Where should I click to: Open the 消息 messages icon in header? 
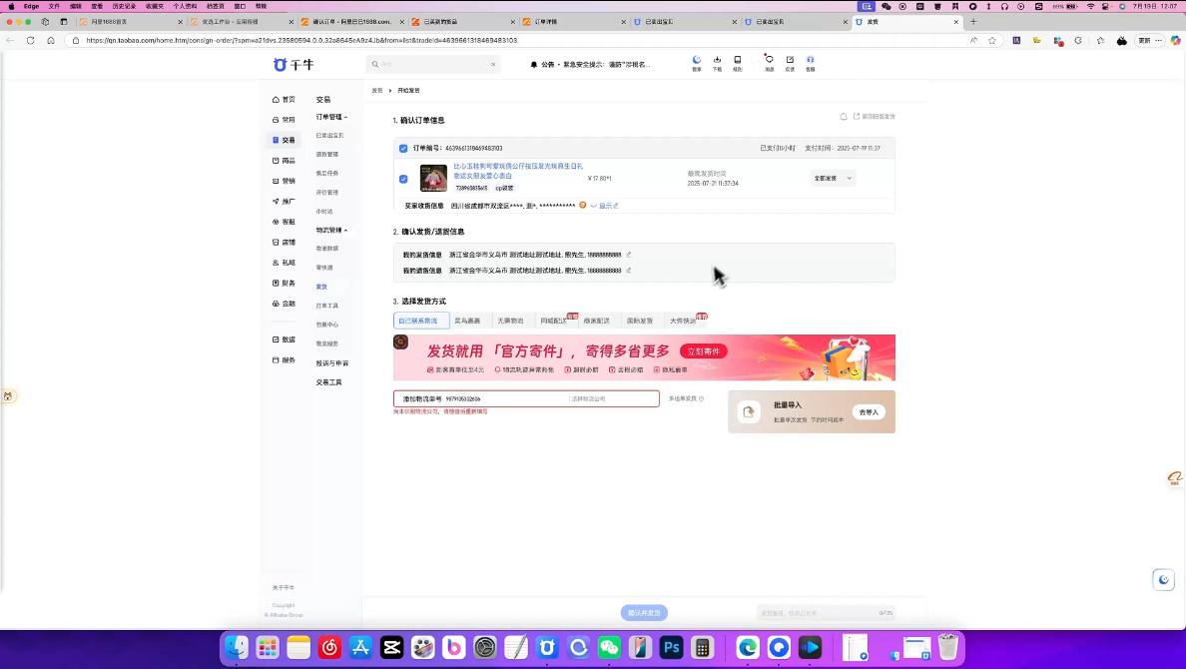click(x=769, y=62)
